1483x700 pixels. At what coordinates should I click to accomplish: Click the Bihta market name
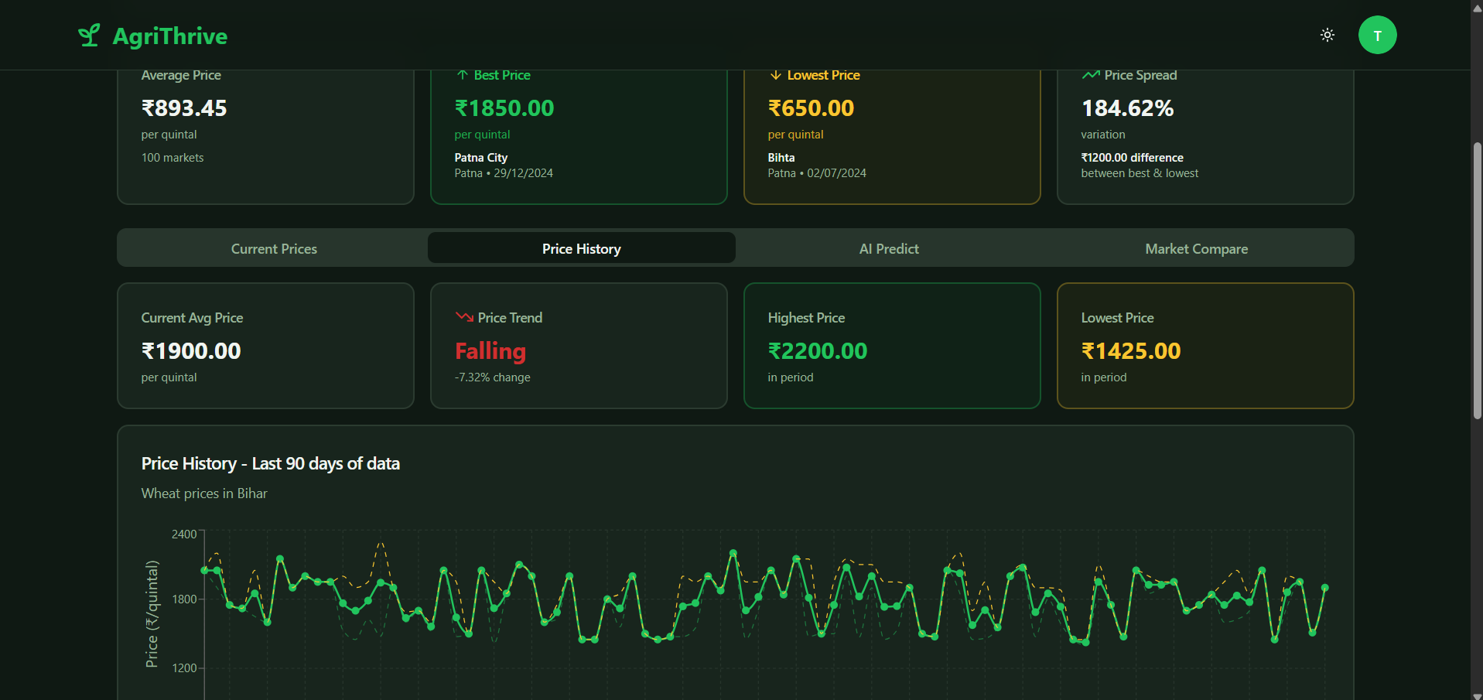tap(781, 157)
